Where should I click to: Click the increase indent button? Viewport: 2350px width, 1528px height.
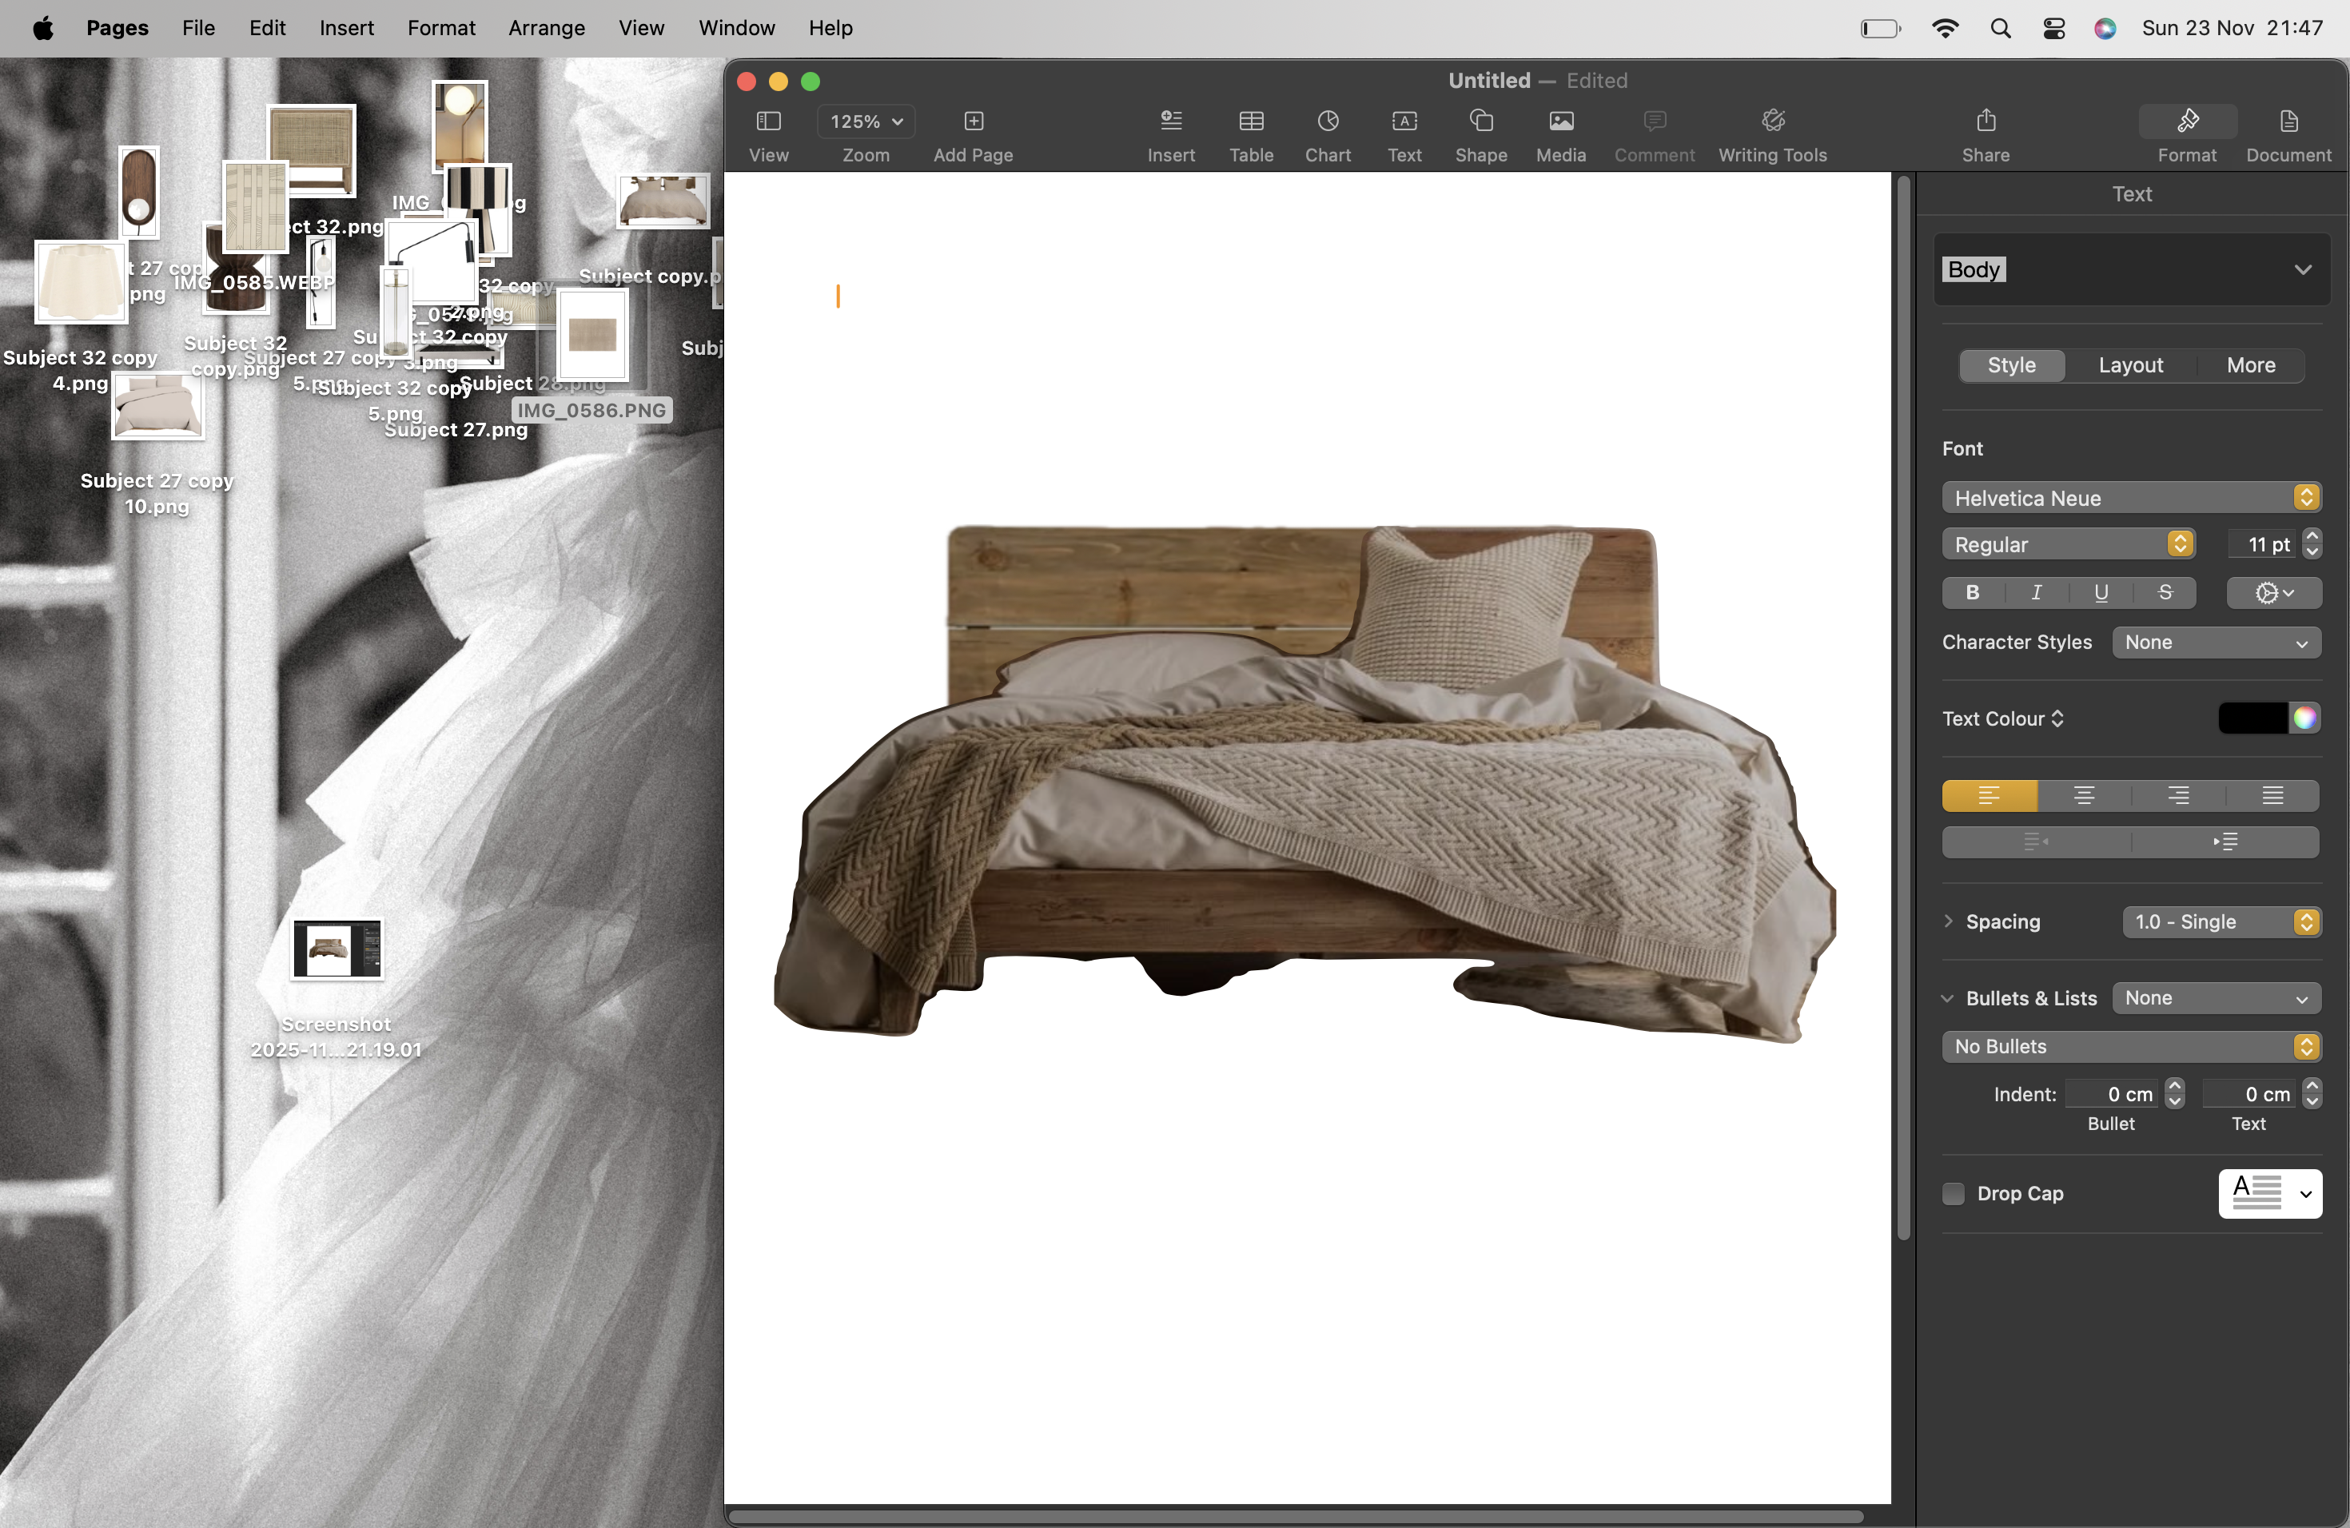[x=2225, y=842]
